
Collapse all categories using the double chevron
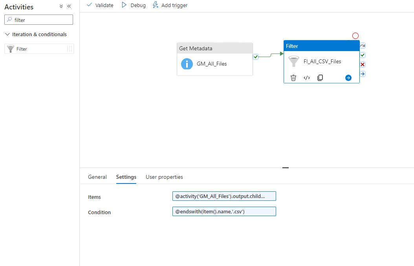click(x=61, y=6)
